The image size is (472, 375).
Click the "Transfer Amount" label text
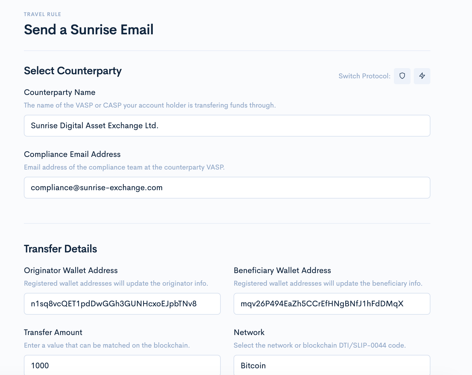pos(53,333)
